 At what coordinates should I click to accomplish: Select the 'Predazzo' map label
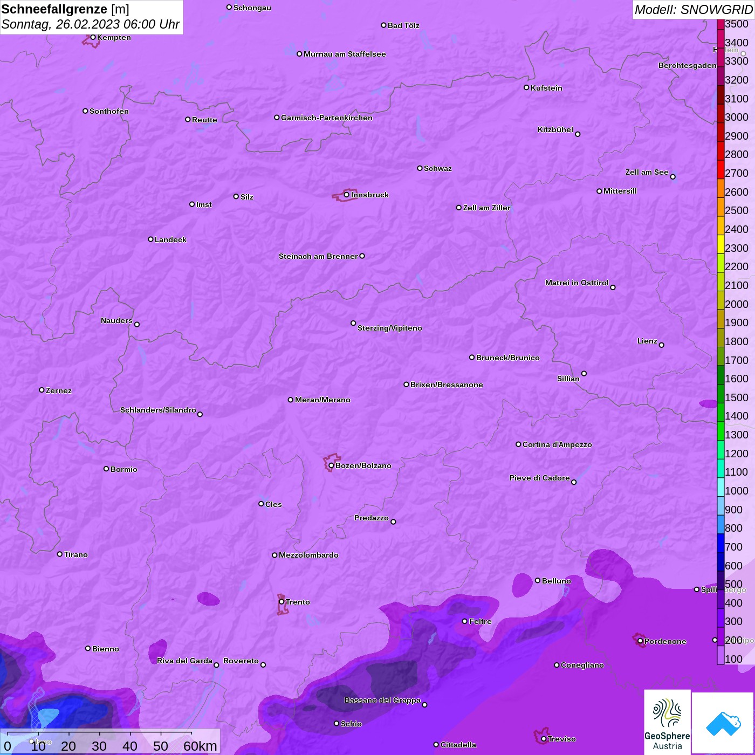tap(372, 518)
